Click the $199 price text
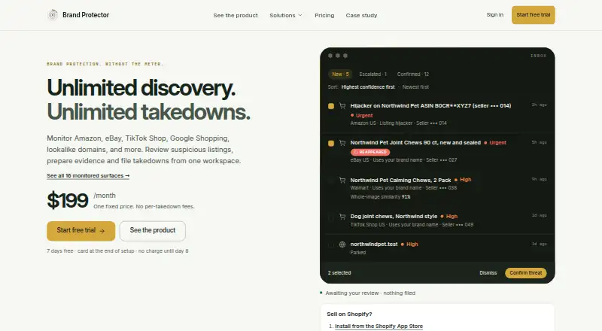 point(68,200)
